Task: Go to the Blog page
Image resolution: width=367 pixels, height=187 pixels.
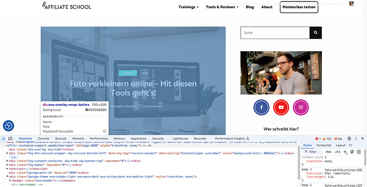Action: (x=250, y=7)
